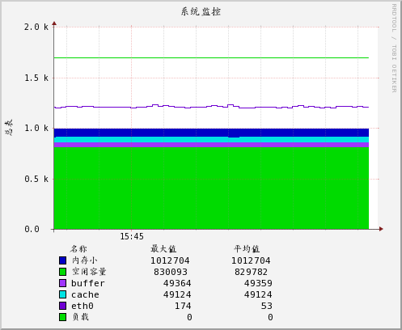
Task: Click the 名称 column header
Action: (78, 248)
